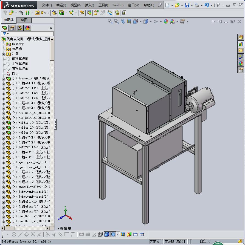This screenshot has height=245, width=245.
Task: Expand the 注解 annotations folder
Action: point(3,54)
